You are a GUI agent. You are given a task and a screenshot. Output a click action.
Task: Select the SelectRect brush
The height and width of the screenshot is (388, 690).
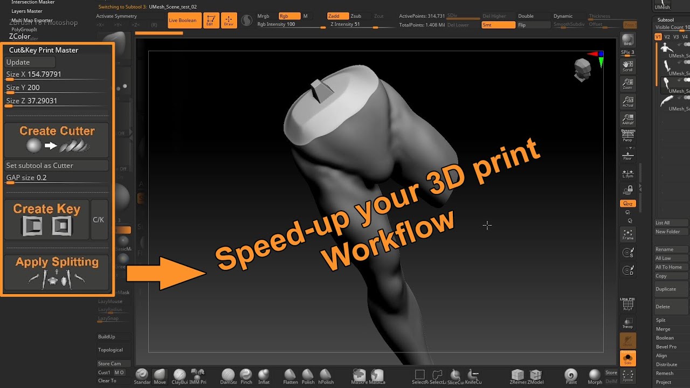point(420,376)
